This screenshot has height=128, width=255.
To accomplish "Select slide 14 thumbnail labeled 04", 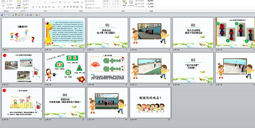I will [x=65, y=102].
